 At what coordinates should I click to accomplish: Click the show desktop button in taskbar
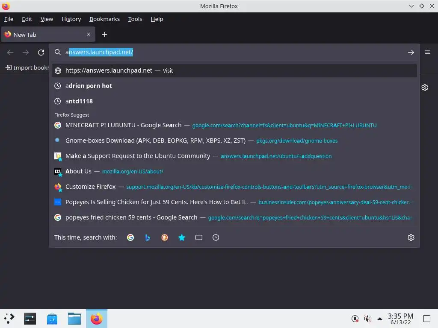tap(426, 318)
